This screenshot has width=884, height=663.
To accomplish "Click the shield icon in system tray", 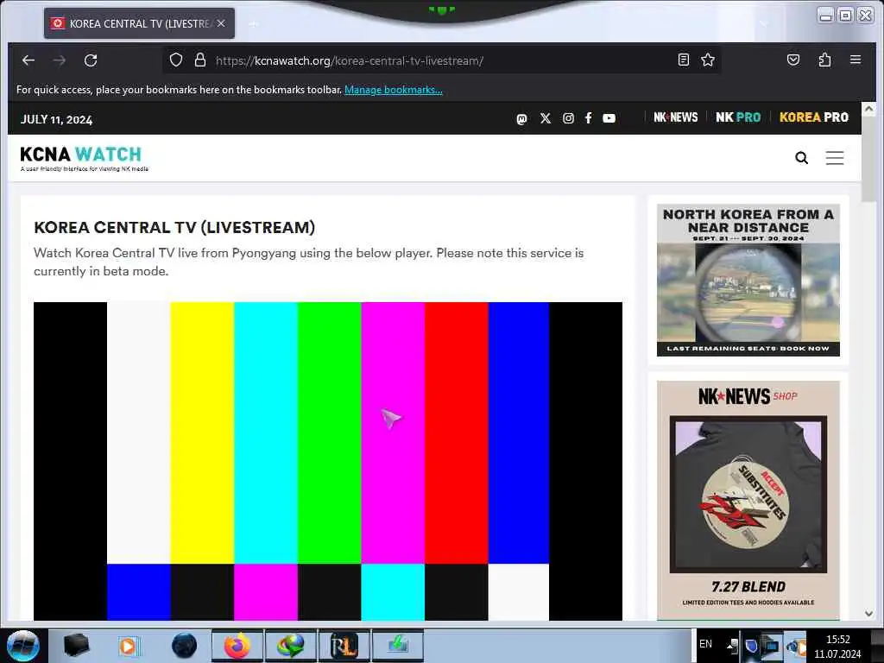I will click(x=752, y=646).
